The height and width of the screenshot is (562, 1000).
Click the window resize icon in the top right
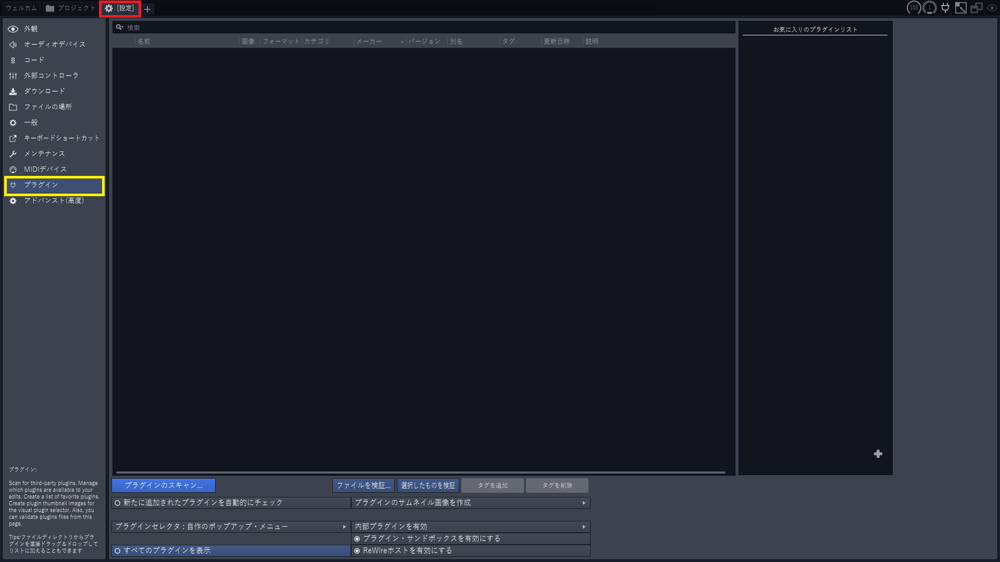tap(961, 8)
